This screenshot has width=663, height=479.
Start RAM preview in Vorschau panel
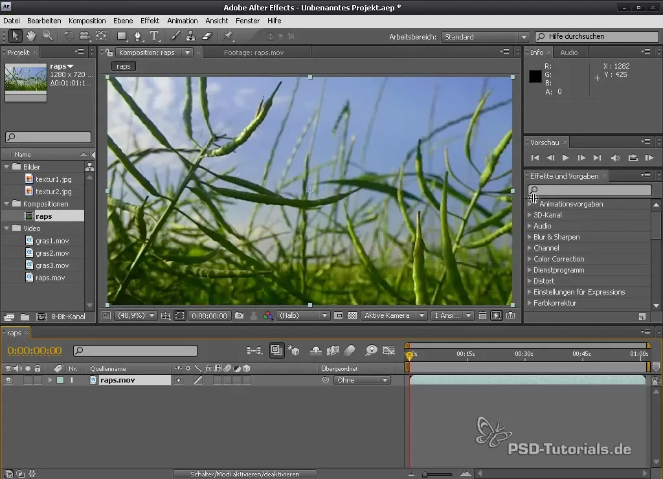tap(649, 158)
